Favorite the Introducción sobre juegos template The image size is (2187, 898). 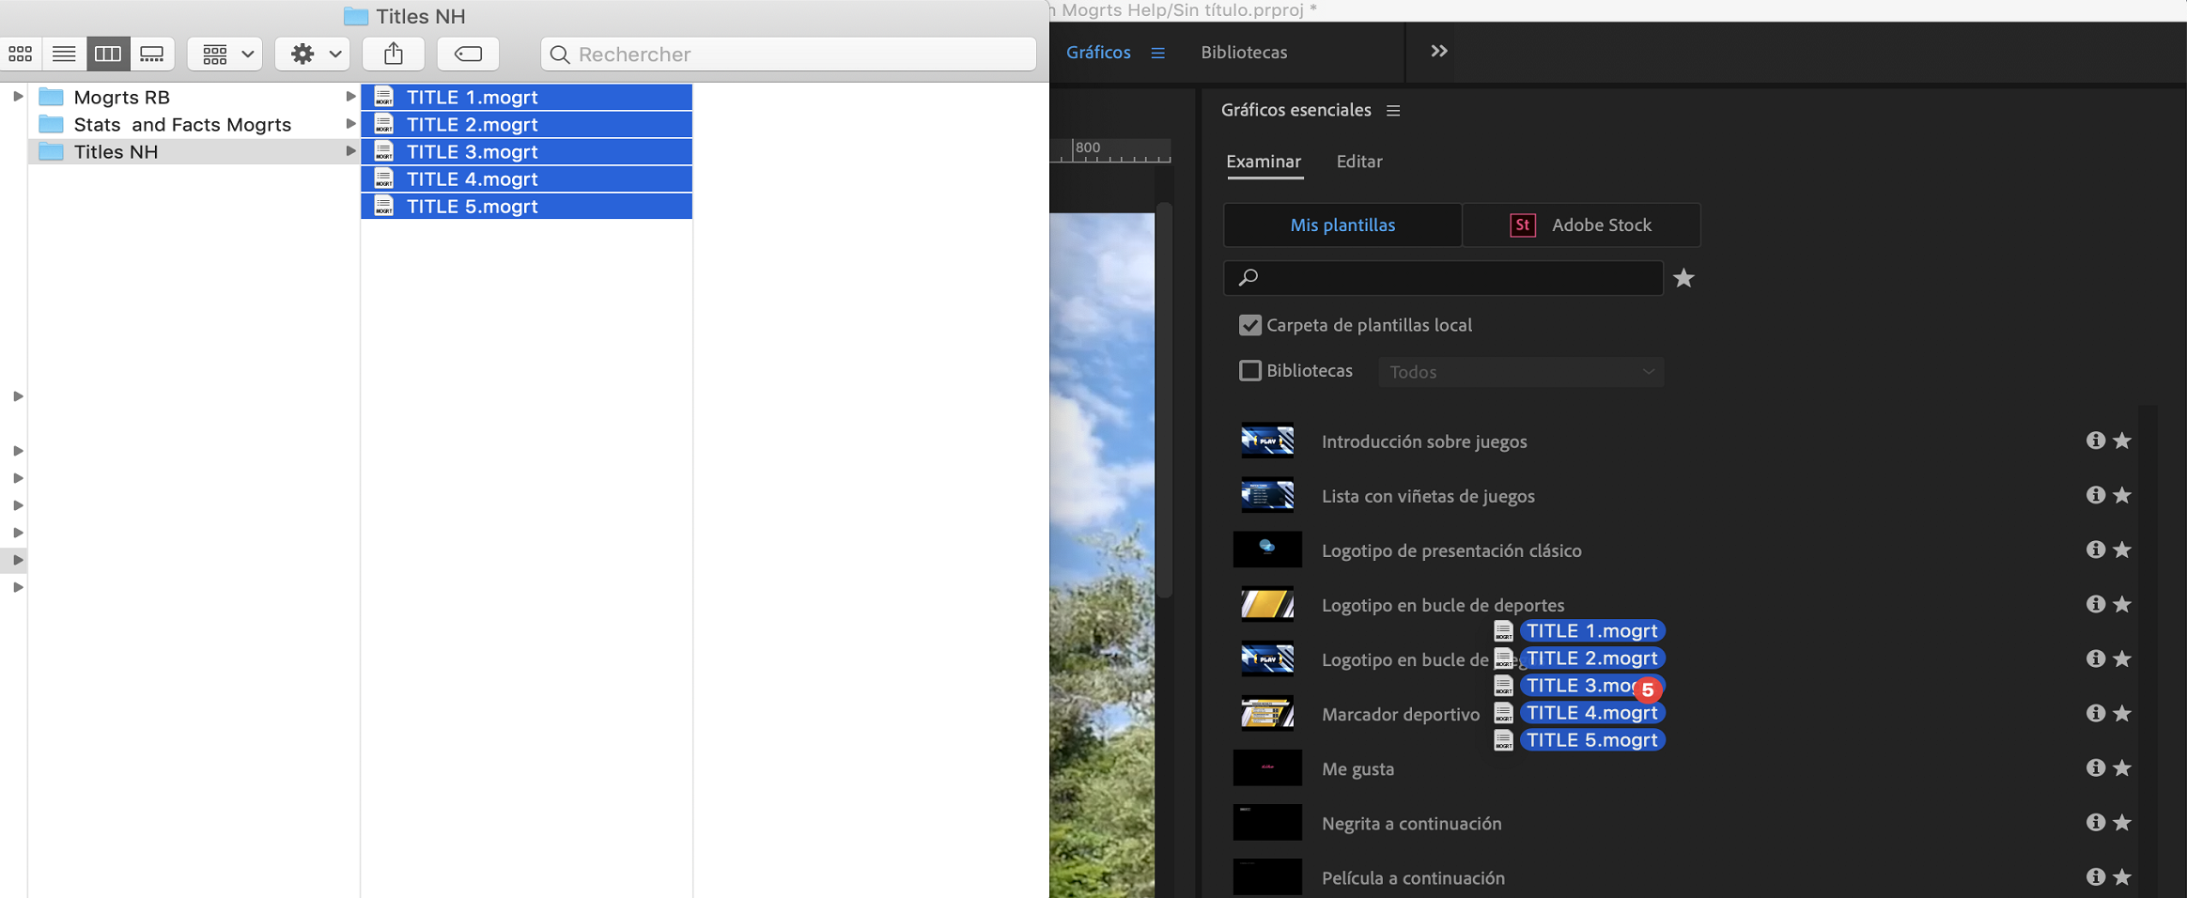(2122, 441)
